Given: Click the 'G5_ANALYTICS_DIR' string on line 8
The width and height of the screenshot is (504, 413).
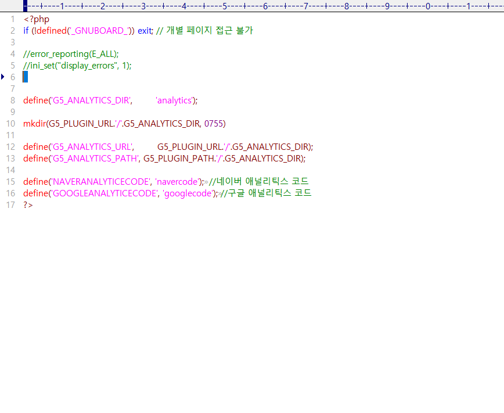Looking at the screenshot, I should [x=91, y=100].
